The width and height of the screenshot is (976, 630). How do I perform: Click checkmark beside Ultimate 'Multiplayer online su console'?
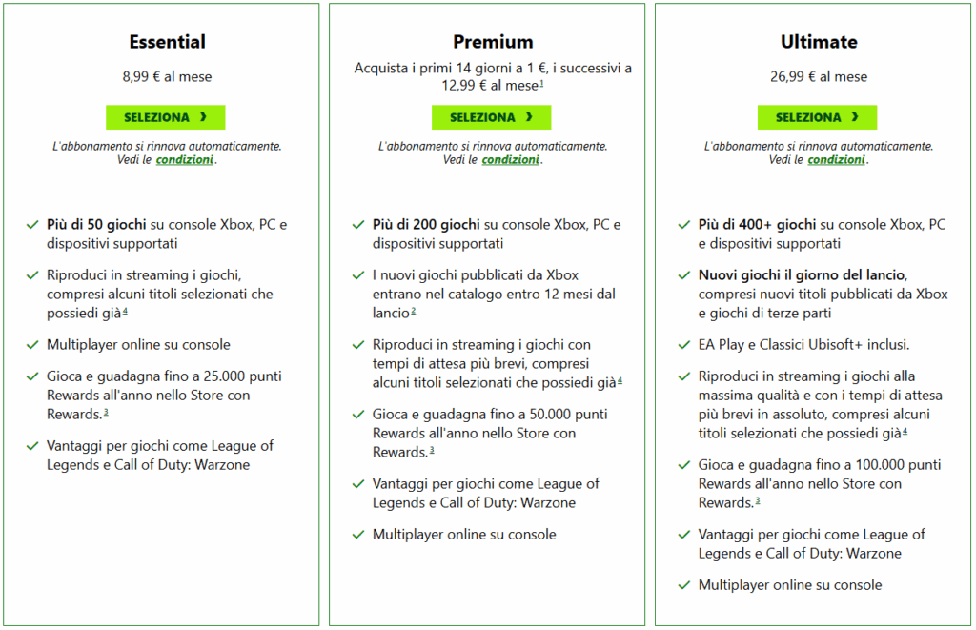click(x=684, y=585)
